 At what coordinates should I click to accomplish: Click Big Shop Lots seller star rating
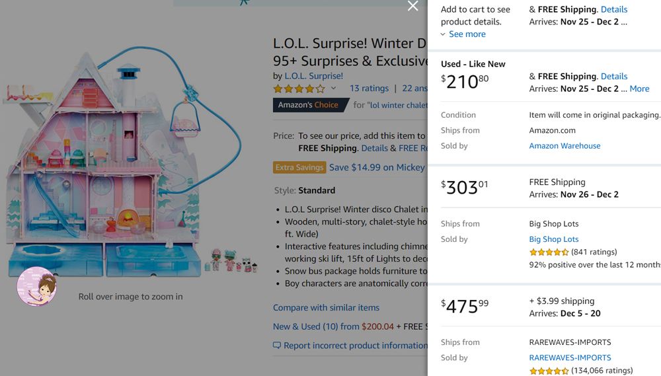click(549, 252)
